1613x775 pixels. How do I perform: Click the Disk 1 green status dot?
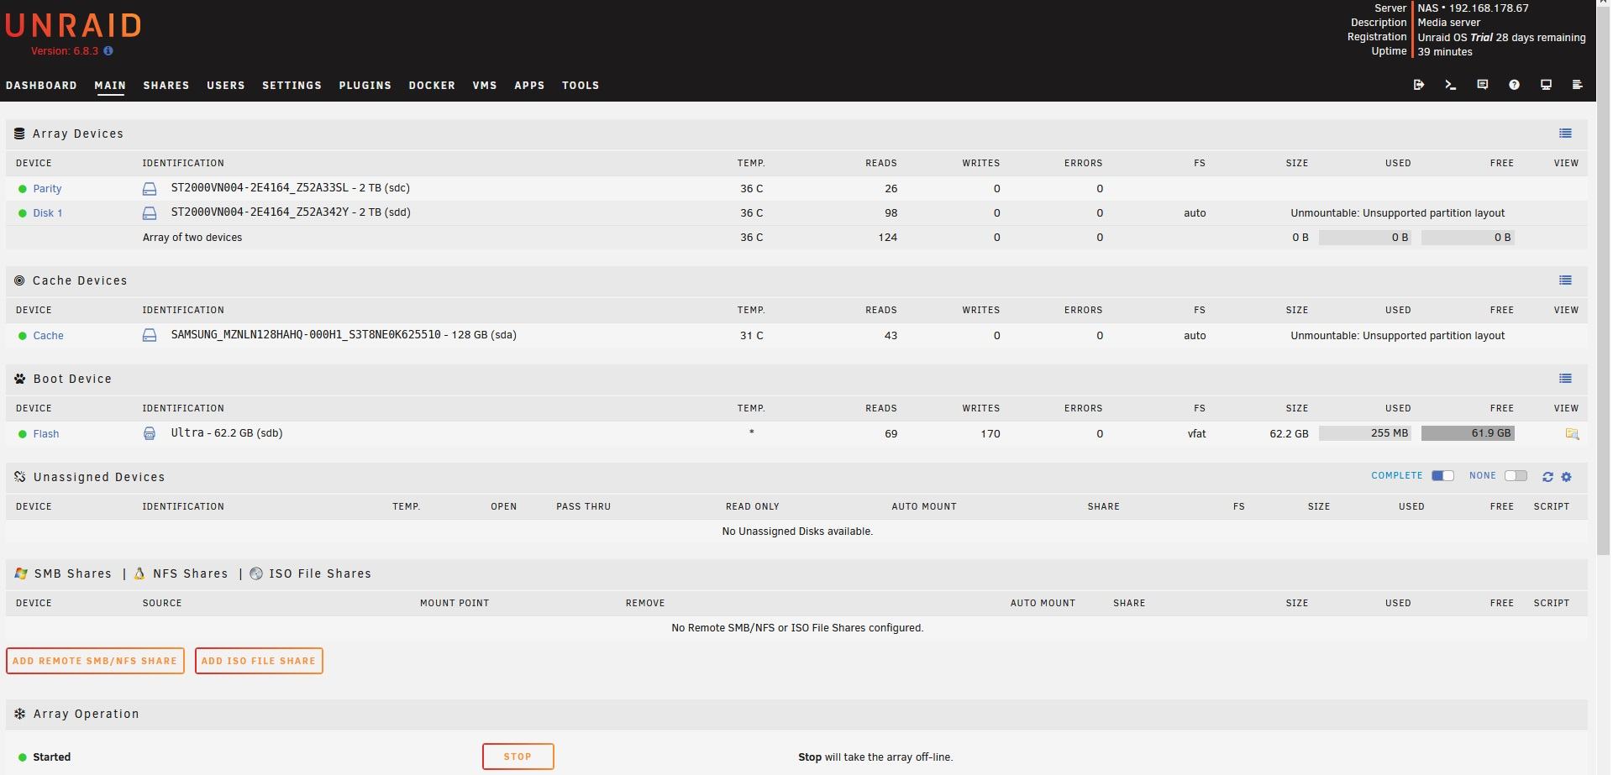pos(23,213)
